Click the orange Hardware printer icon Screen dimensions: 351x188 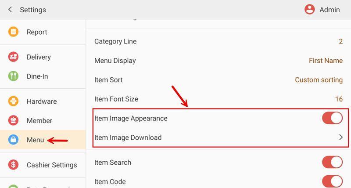(14, 101)
